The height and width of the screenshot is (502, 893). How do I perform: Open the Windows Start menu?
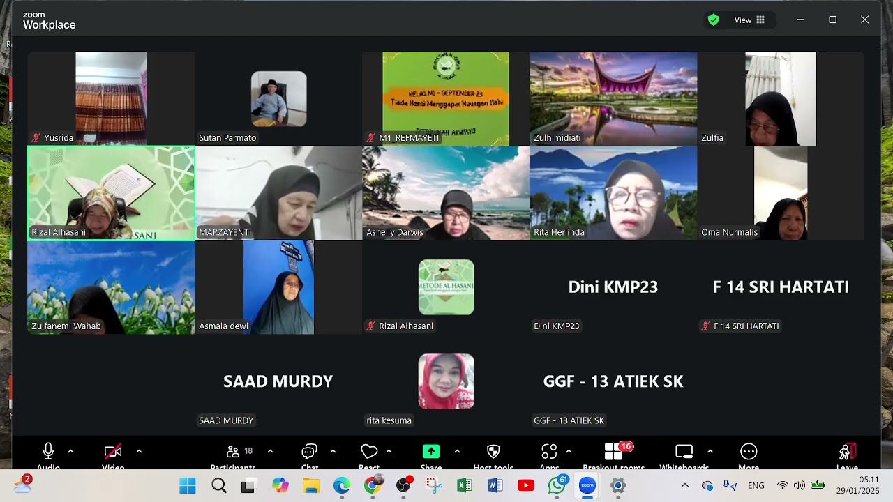(x=188, y=485)
